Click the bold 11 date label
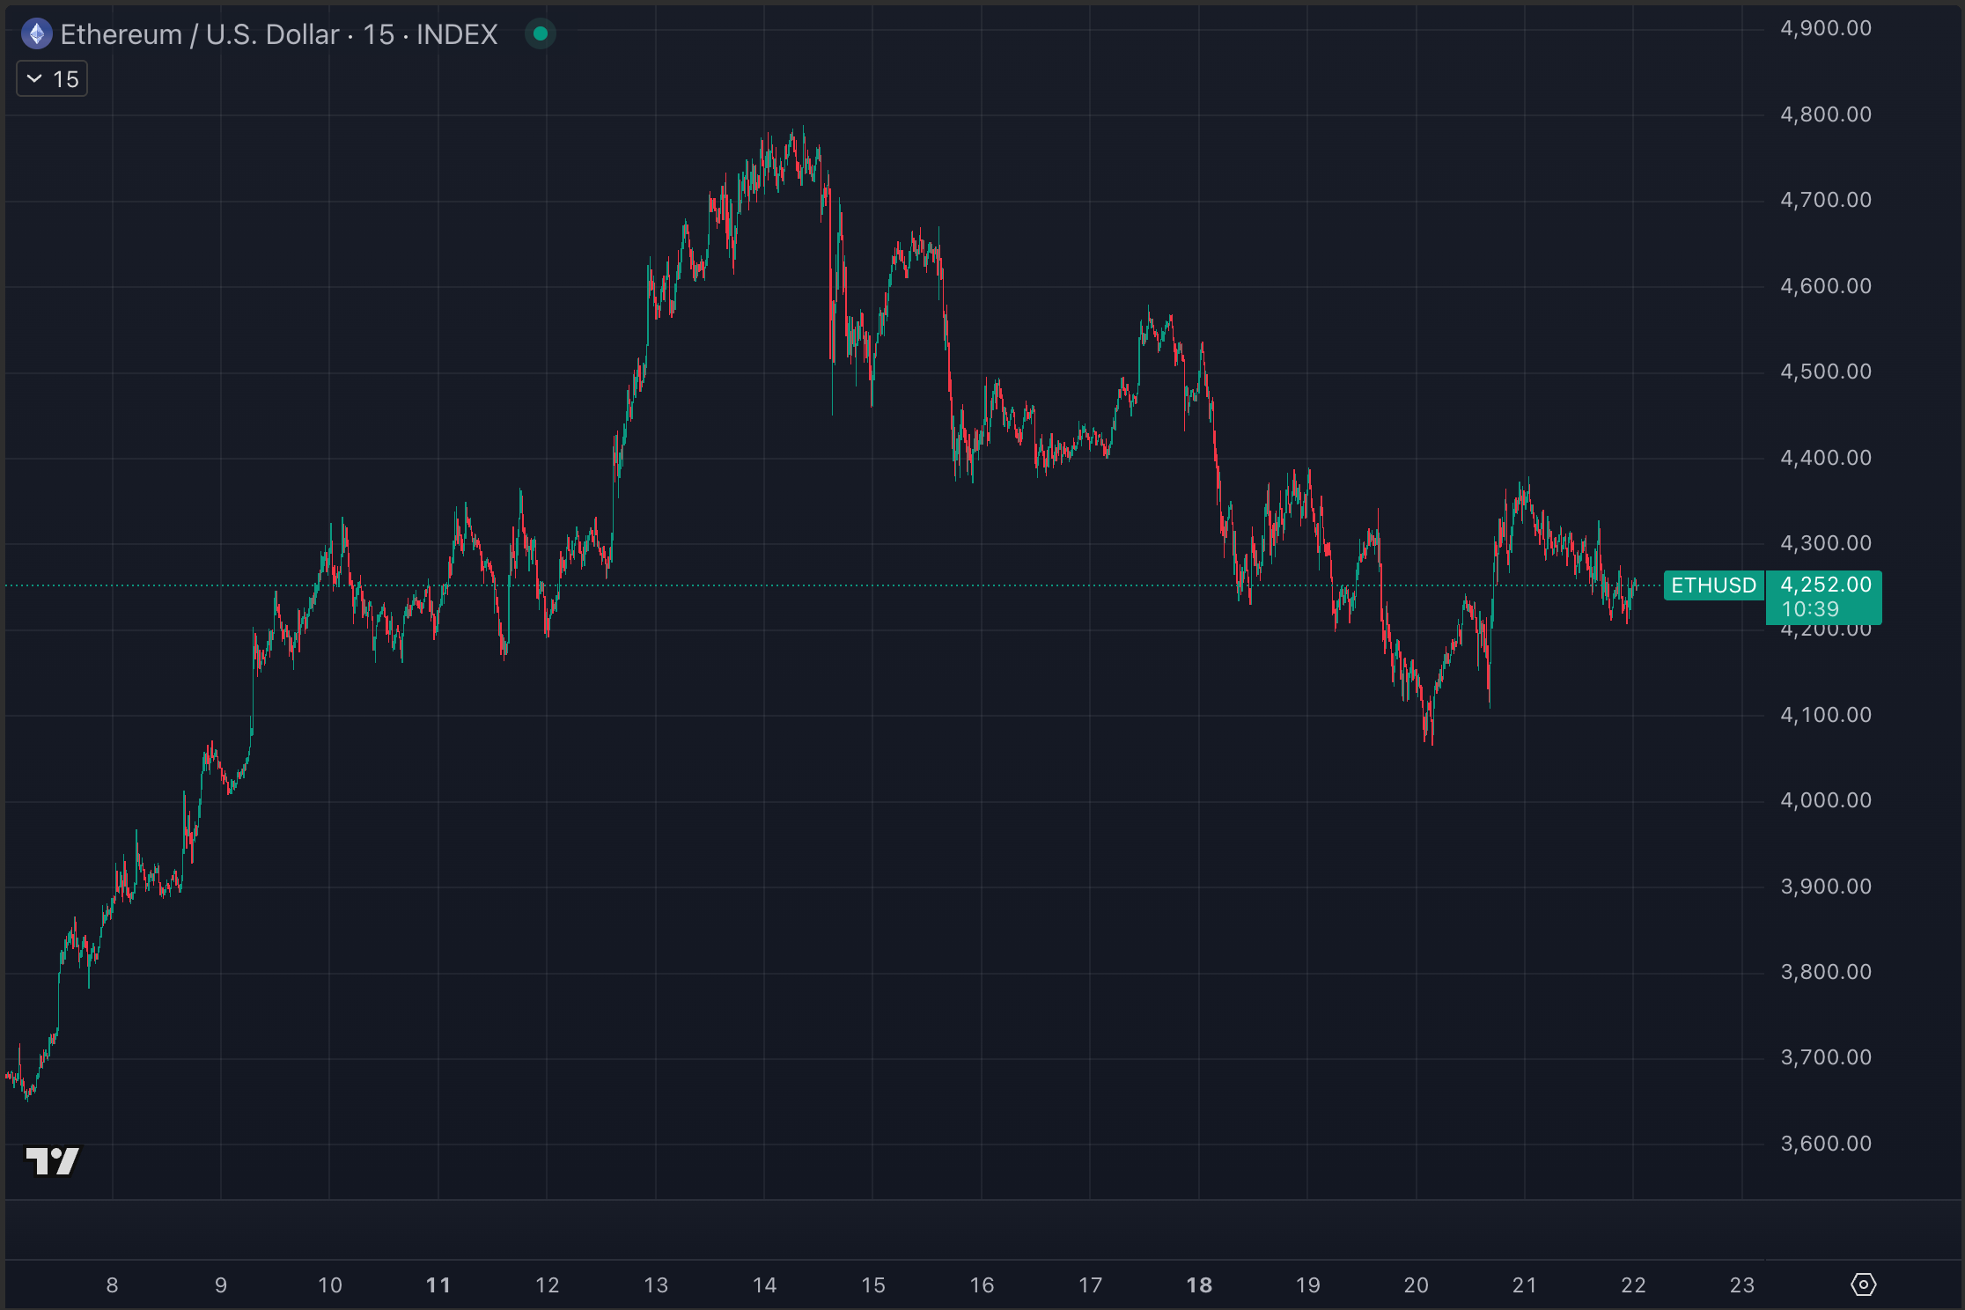 pyautogui.click(x=438, y=1285)
